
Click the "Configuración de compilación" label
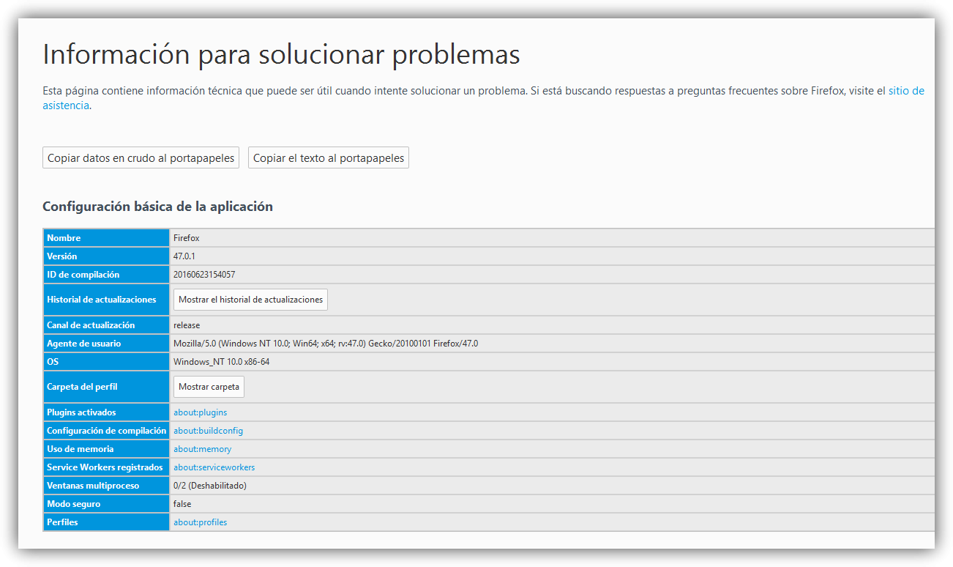click(x=106, y=431)
